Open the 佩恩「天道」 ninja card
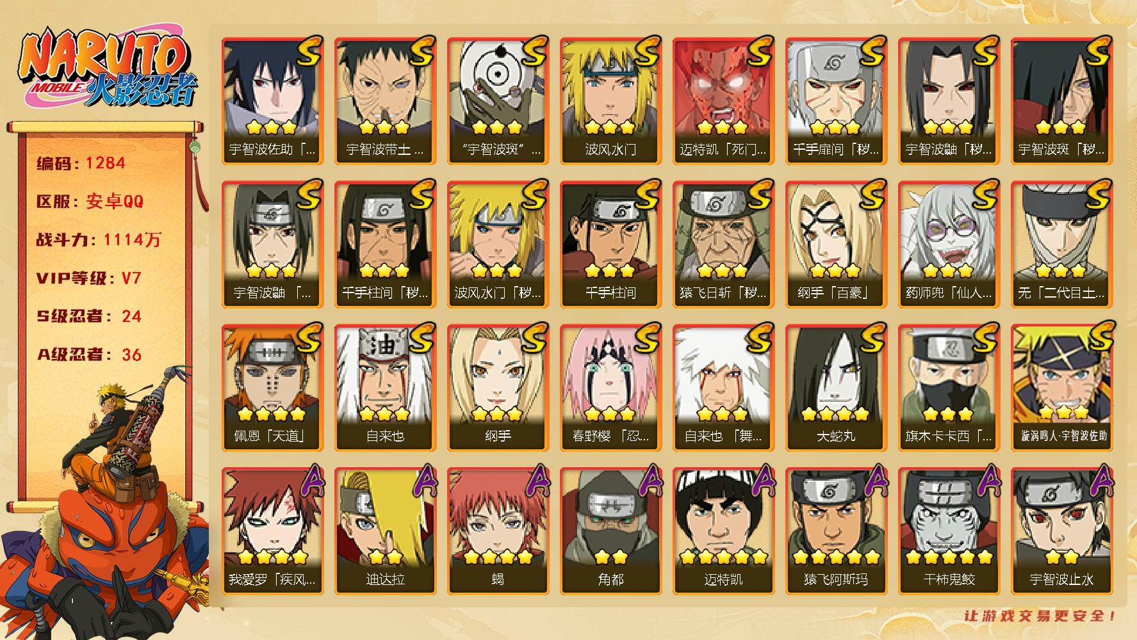 point(272,387)
